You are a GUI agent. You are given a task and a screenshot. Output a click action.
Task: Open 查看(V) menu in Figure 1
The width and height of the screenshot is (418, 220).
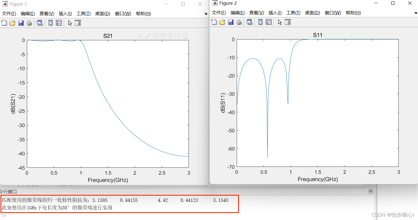pos(47,14)
